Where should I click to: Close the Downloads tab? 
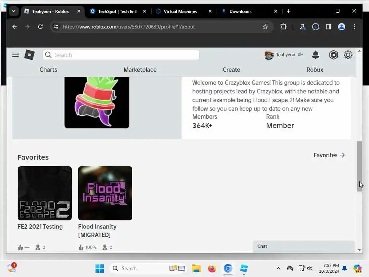click(x=276, y=11)
